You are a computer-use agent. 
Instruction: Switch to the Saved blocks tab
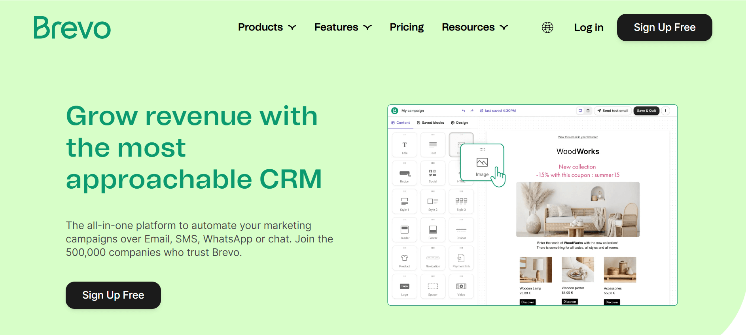point(430,123)
